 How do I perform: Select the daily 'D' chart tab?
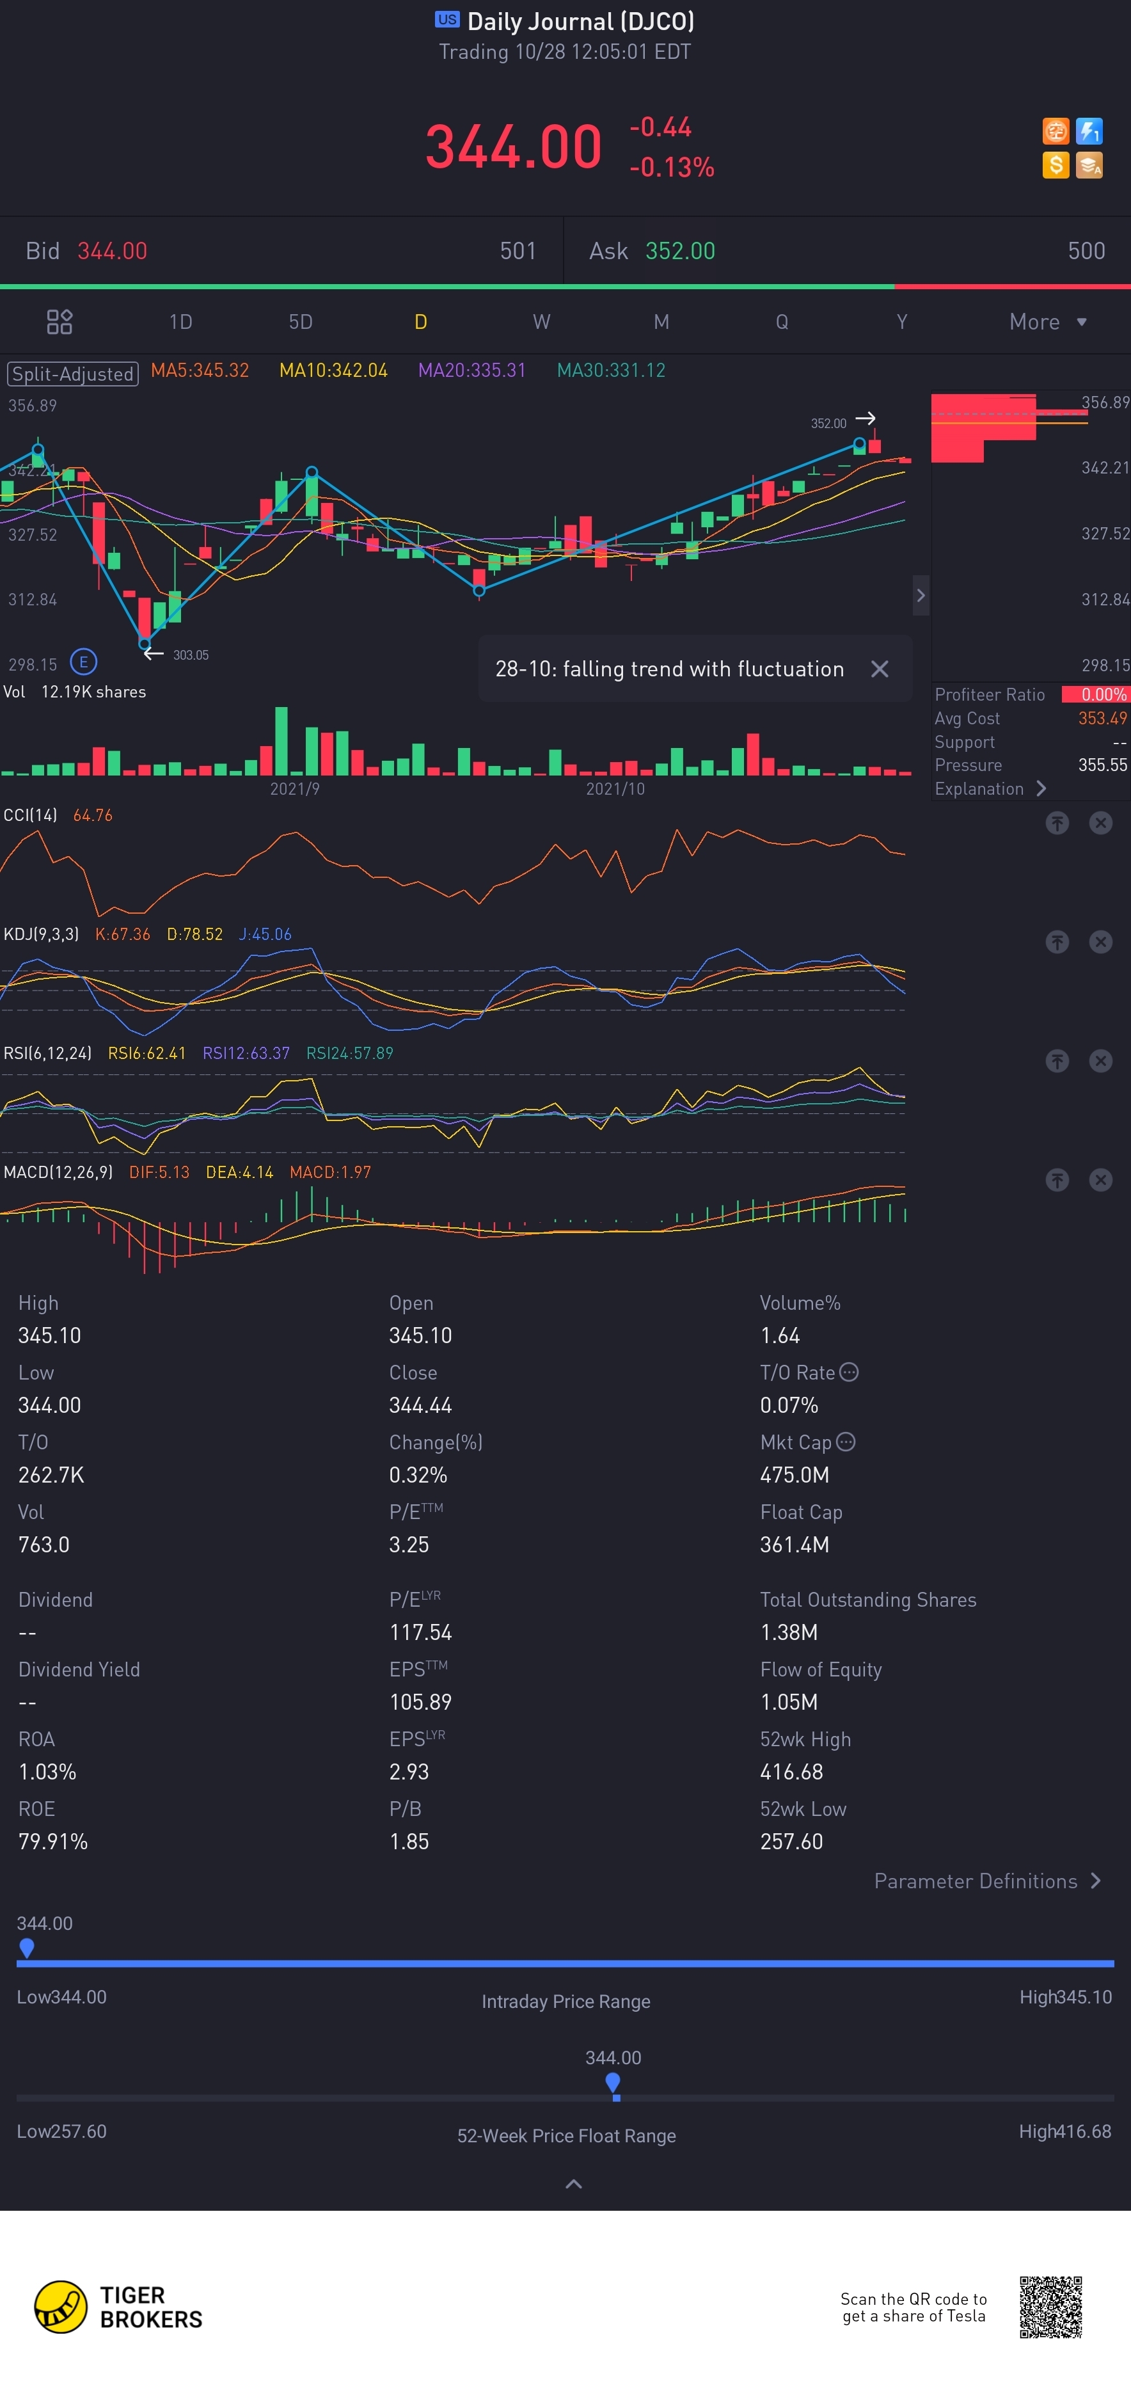[421, 322]
